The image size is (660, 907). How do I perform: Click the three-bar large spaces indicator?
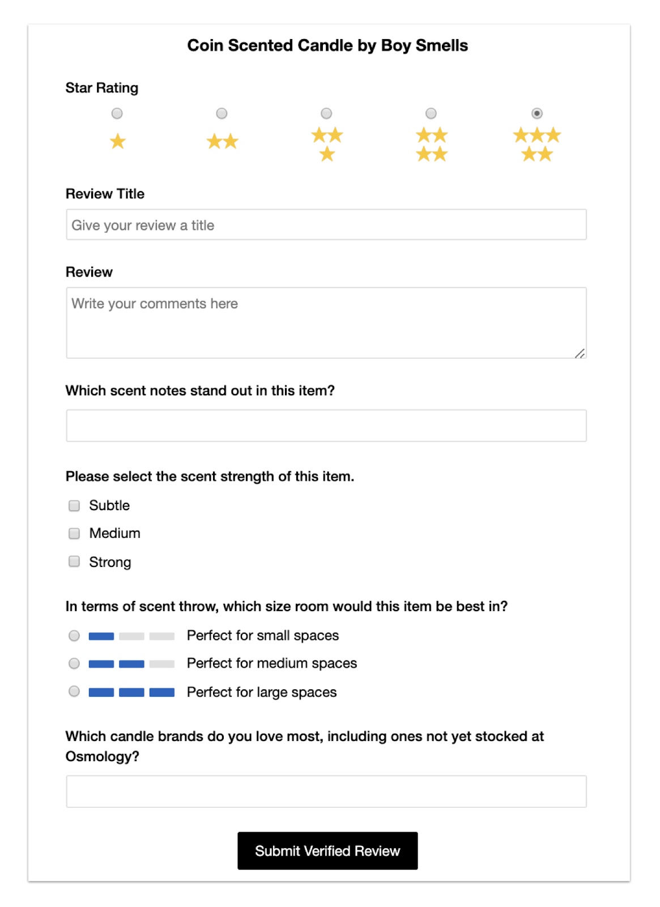coord(131,692)
